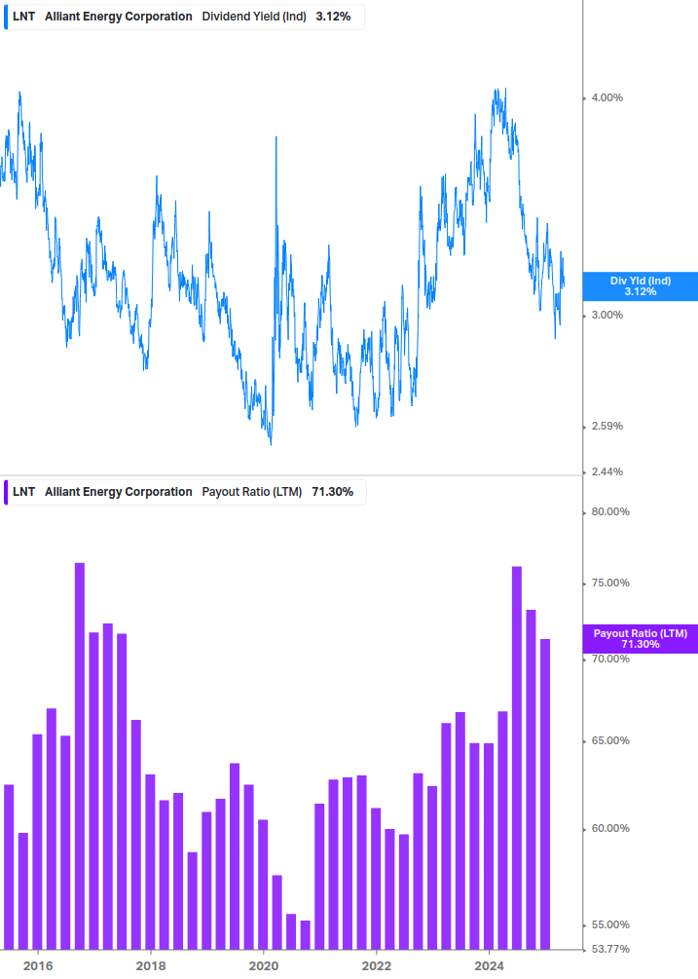Click the 2024 year label on time axis
Image resolution: width=698 pixels, height=979 pixels.
click(489, 966)
